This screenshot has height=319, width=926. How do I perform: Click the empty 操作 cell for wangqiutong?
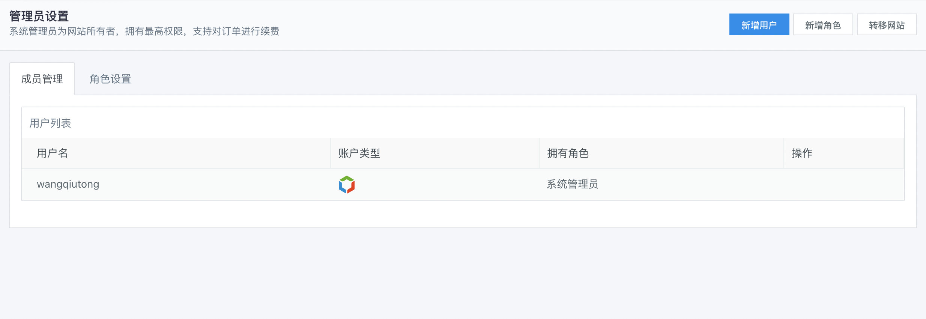tap(844, 185)
